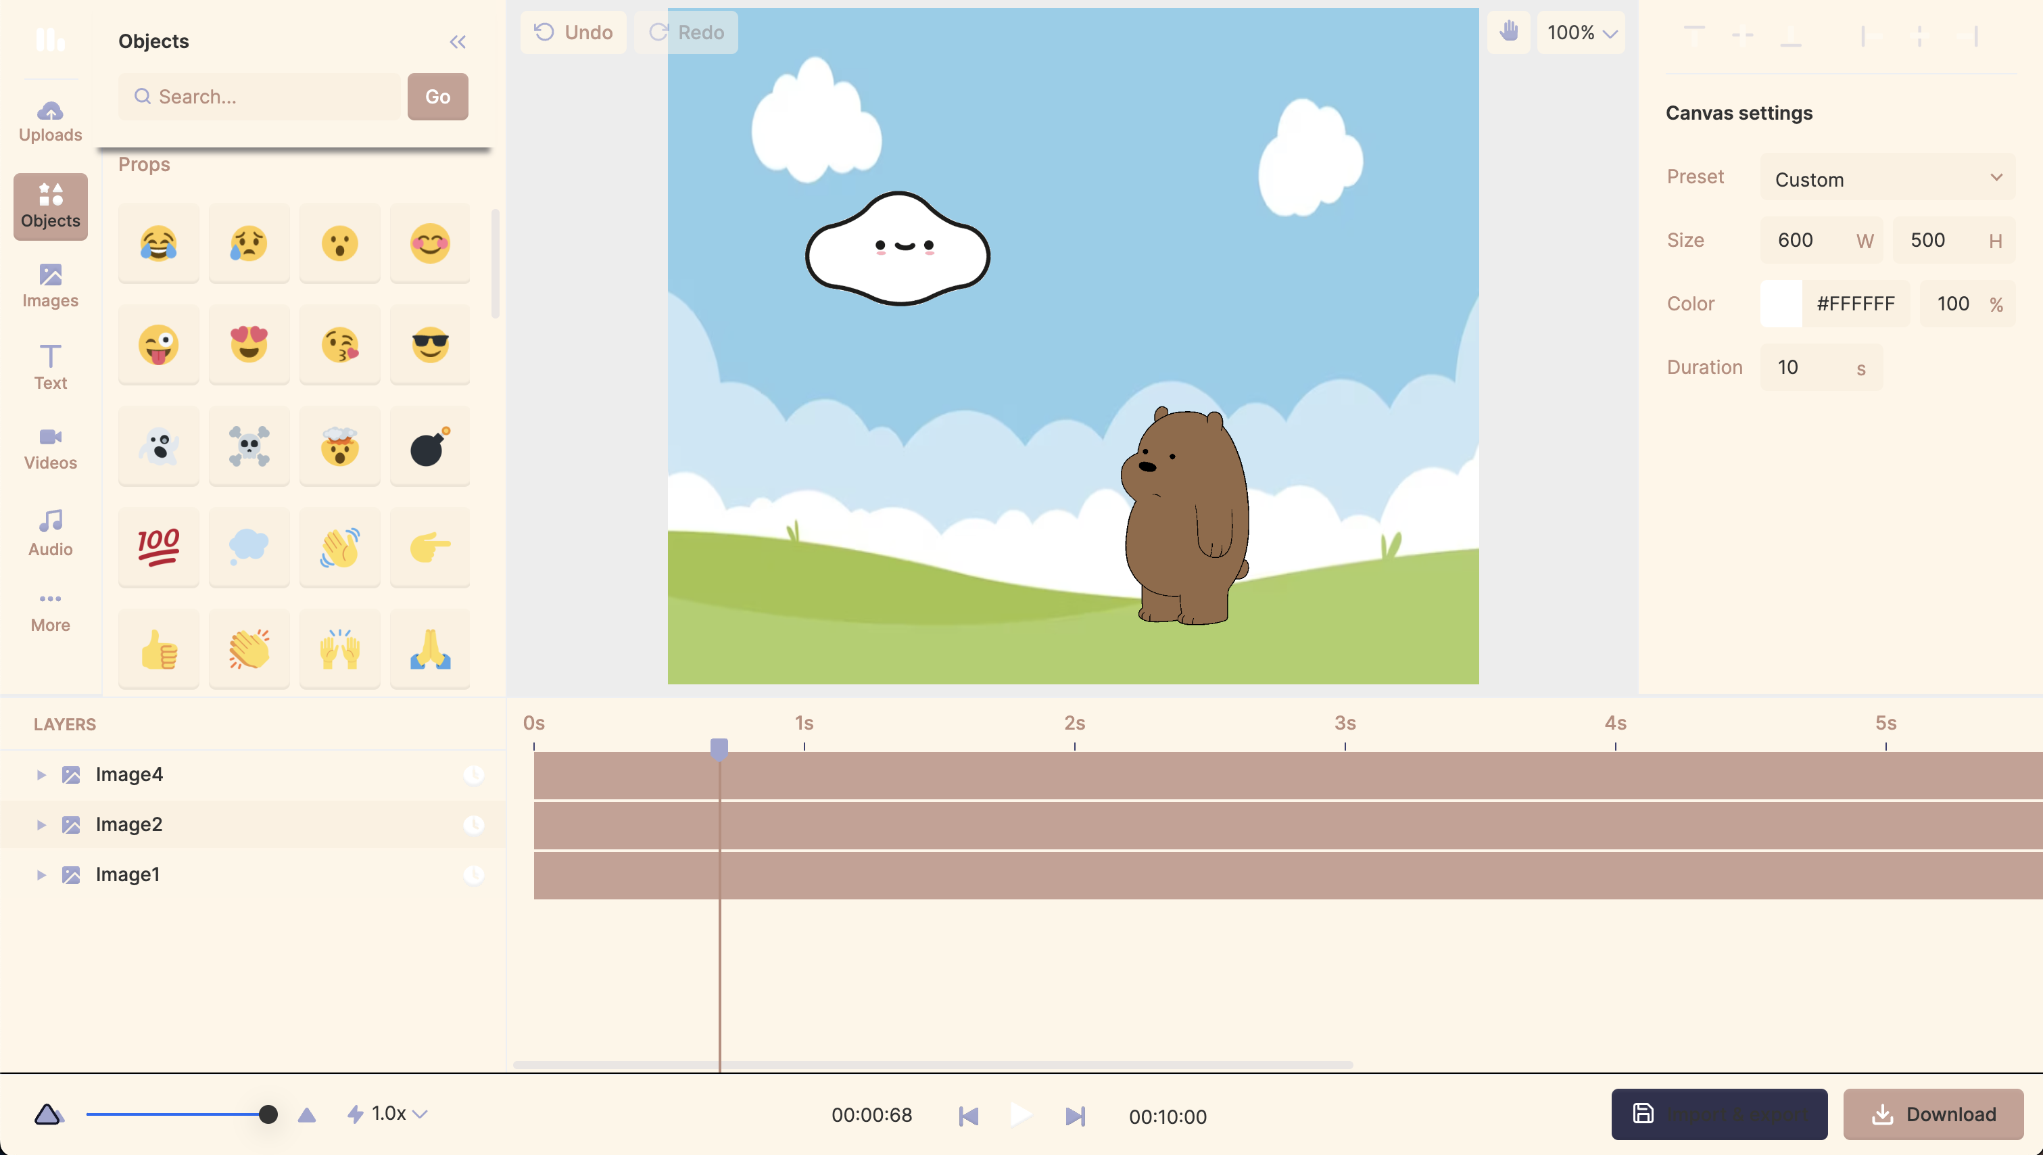Align selection to right edge
Viewport: 2043px width, 1155px height.
(1968, 35)
